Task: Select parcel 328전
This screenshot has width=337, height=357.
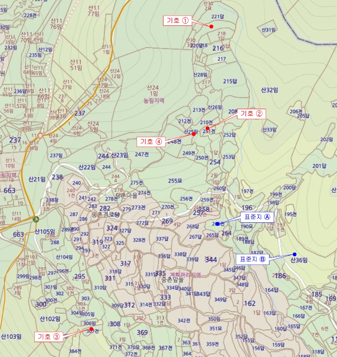Action: pos(139,240)
